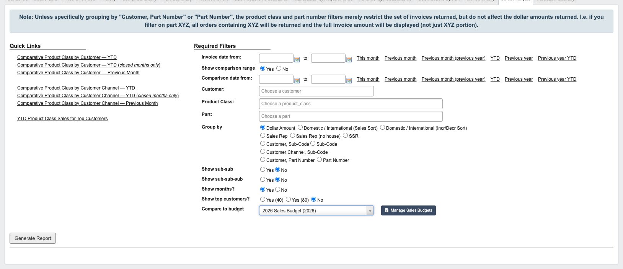Viewport: 623px width, 269px height.
Task: Open Customer Channel YTD closed months only link
Action: tap(98, 96)
